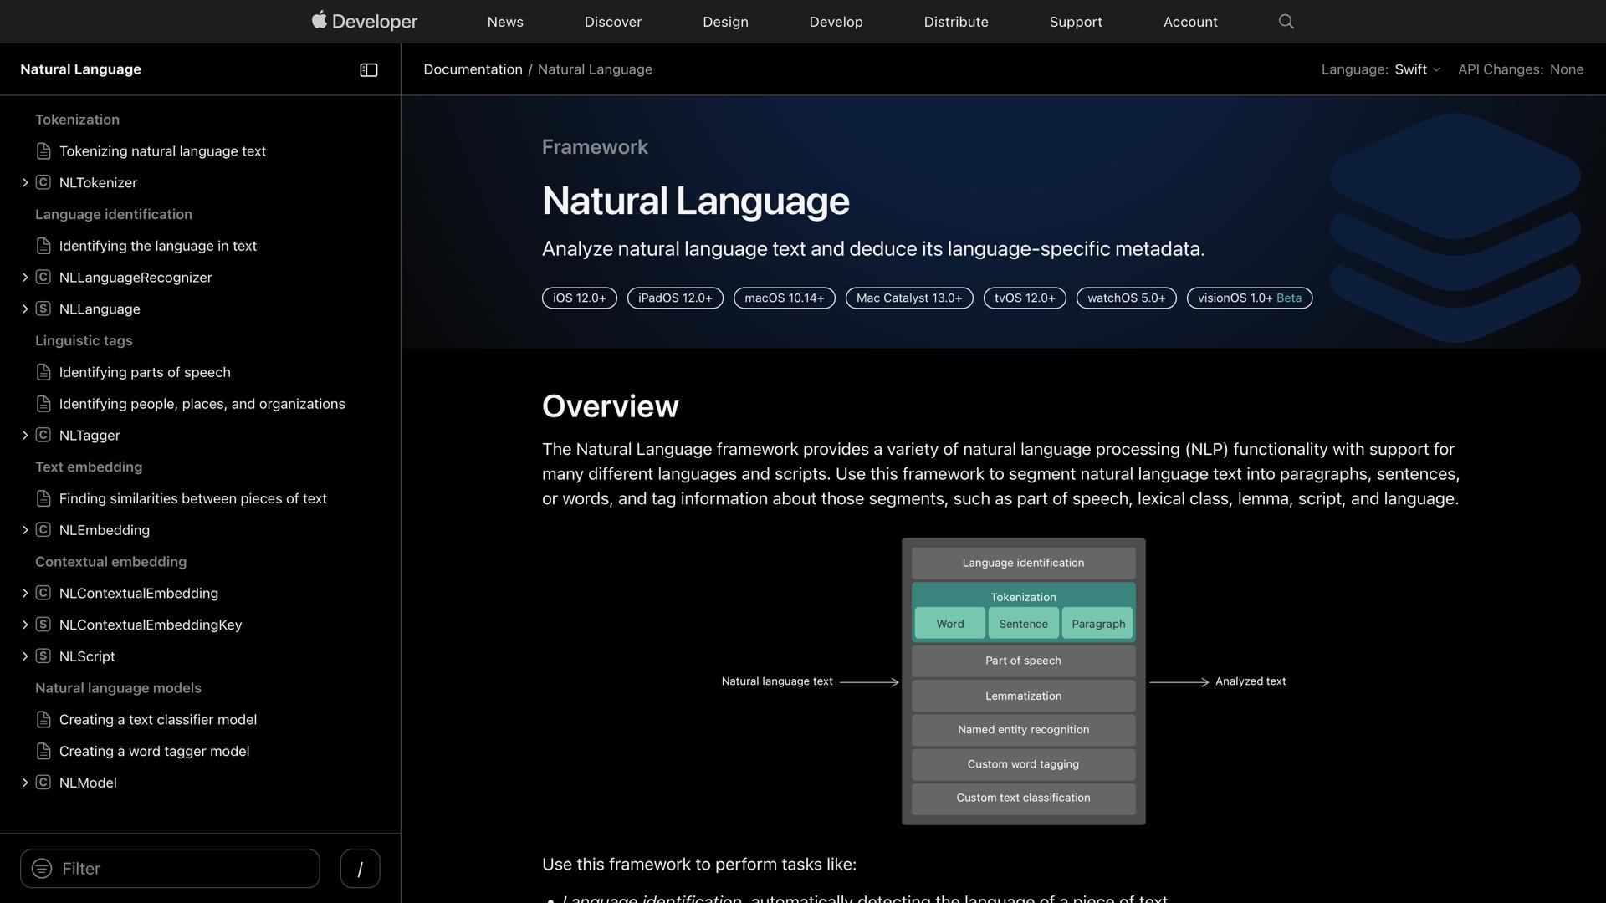This screenshot has width=1606, height=903.
Task: Expand NLContextualEmbedding in the sidebar
Action: click(x=24, y=593)
